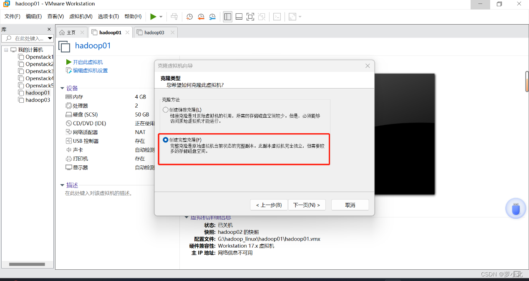Viewport: 529px width, 281px height.
Task: Collapse the 设备 section
Action: tap(62, 88)
